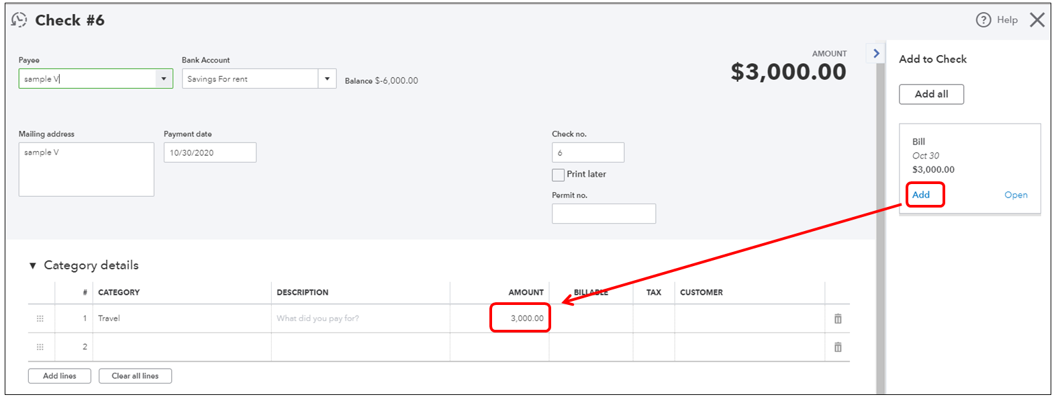Delete line 1 using trash icon
This screenshot has width=1058, height=401.
(x=838, y=319)
